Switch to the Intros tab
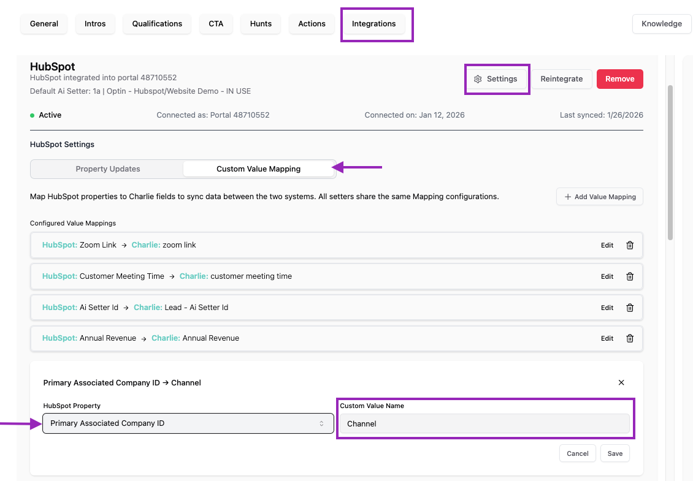 95,24
